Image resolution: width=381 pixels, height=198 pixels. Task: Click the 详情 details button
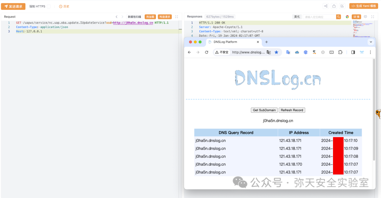[x=356, y=17]
